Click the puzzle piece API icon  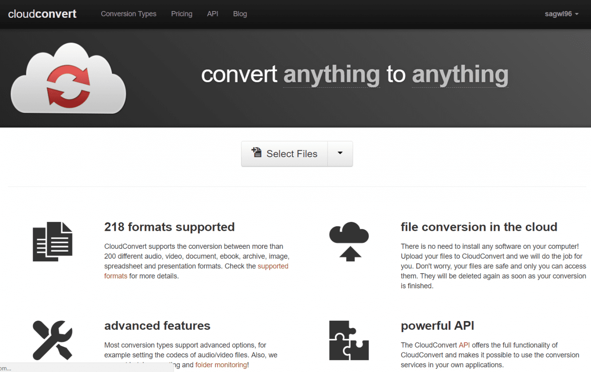tap(348, 340)
